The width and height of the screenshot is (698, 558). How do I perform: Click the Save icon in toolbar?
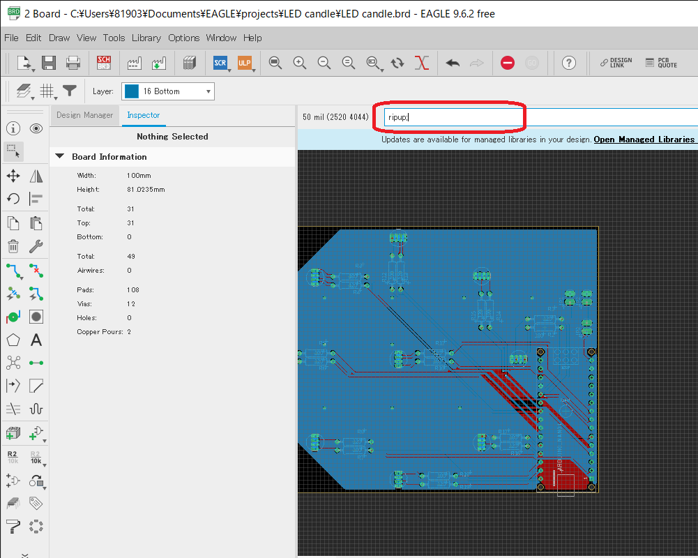[49, 63]
